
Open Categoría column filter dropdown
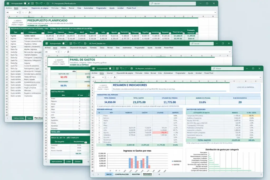click(43, 33)
